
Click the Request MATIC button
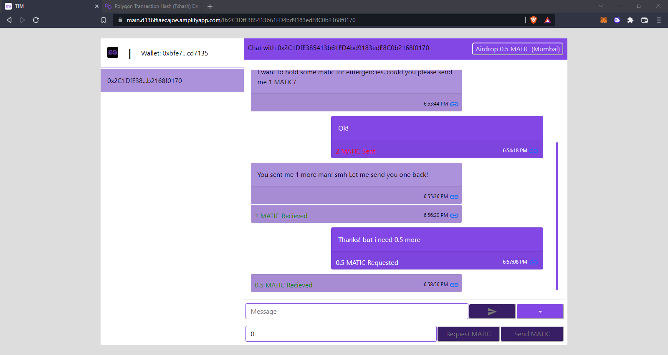[x=468, y=334]
